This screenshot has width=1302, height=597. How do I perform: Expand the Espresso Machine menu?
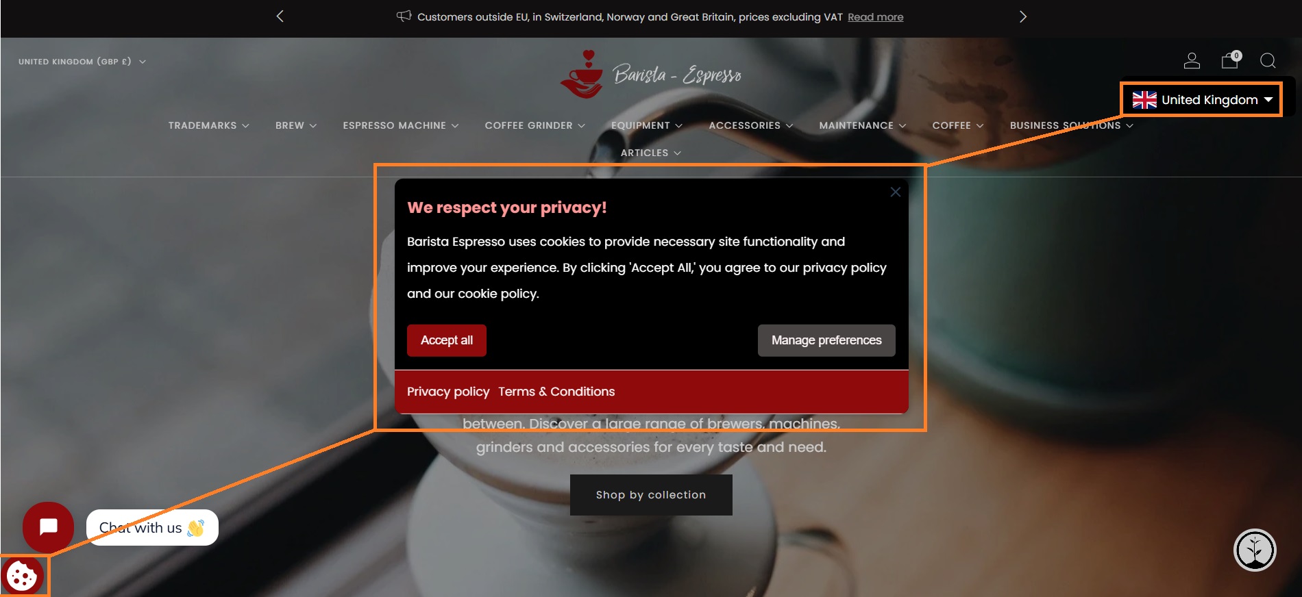(x=401, y=125)
